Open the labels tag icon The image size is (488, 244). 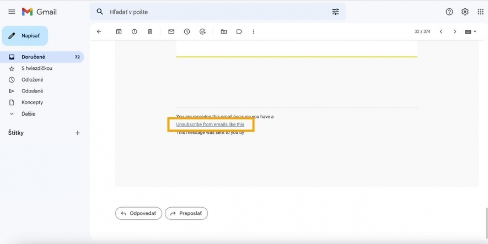(x=239, y=31)
